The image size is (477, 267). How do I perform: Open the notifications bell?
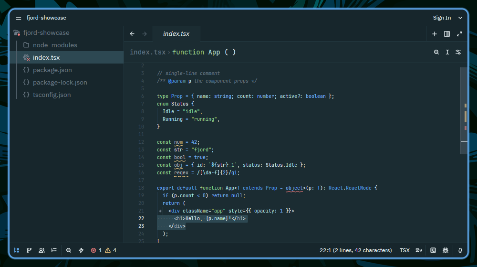pos(460,250)
